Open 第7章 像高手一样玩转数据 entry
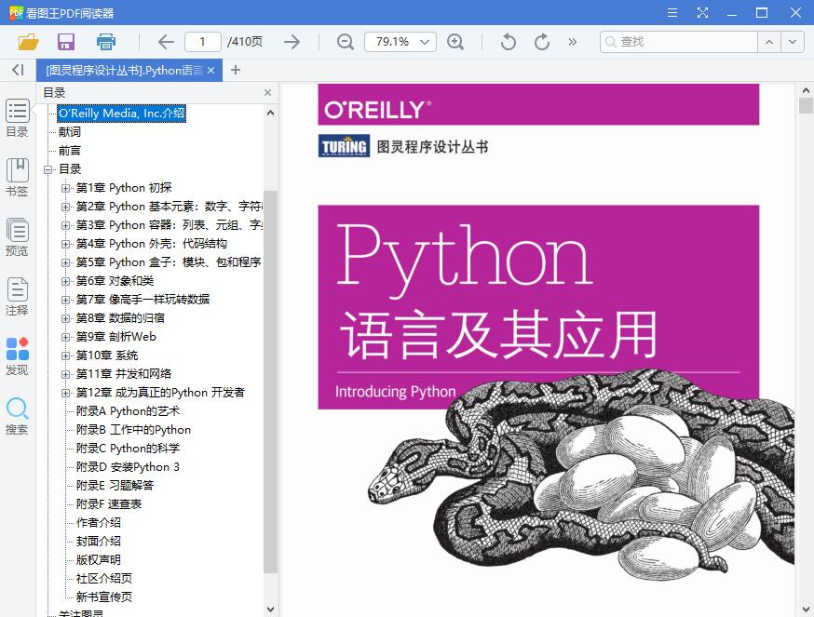The height and width of the screenshot is (617, 814). (142, 300)
